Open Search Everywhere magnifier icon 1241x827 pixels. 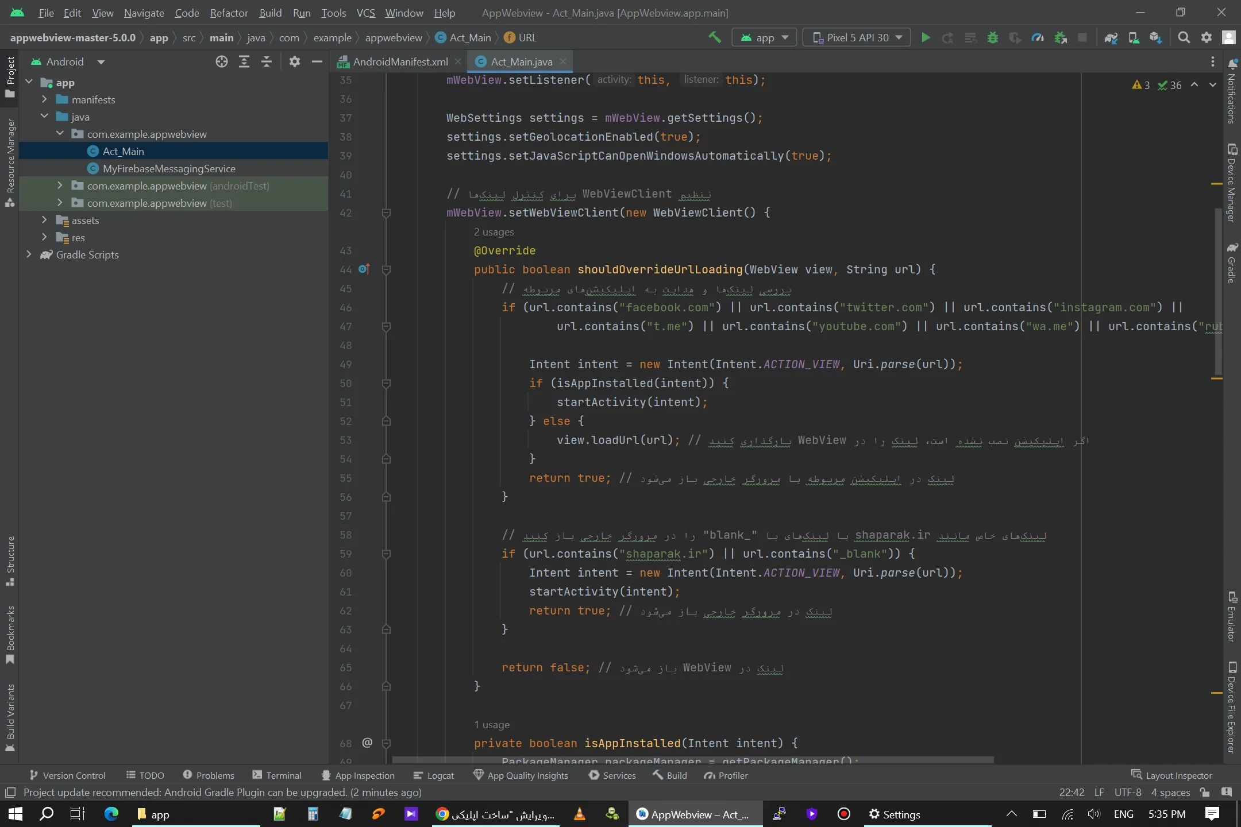[1184, 38]
